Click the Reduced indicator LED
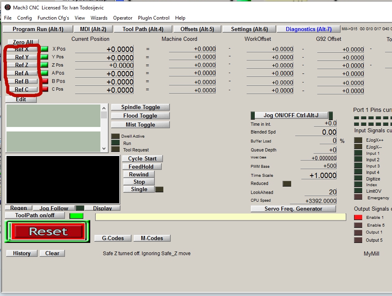This screenshot has height=296, width=392. pyautogui.click(x=287, y=184)
